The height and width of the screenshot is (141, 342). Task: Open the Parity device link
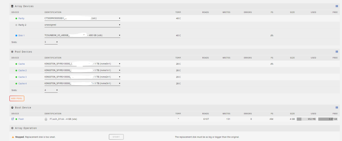(x=21, y=18)
